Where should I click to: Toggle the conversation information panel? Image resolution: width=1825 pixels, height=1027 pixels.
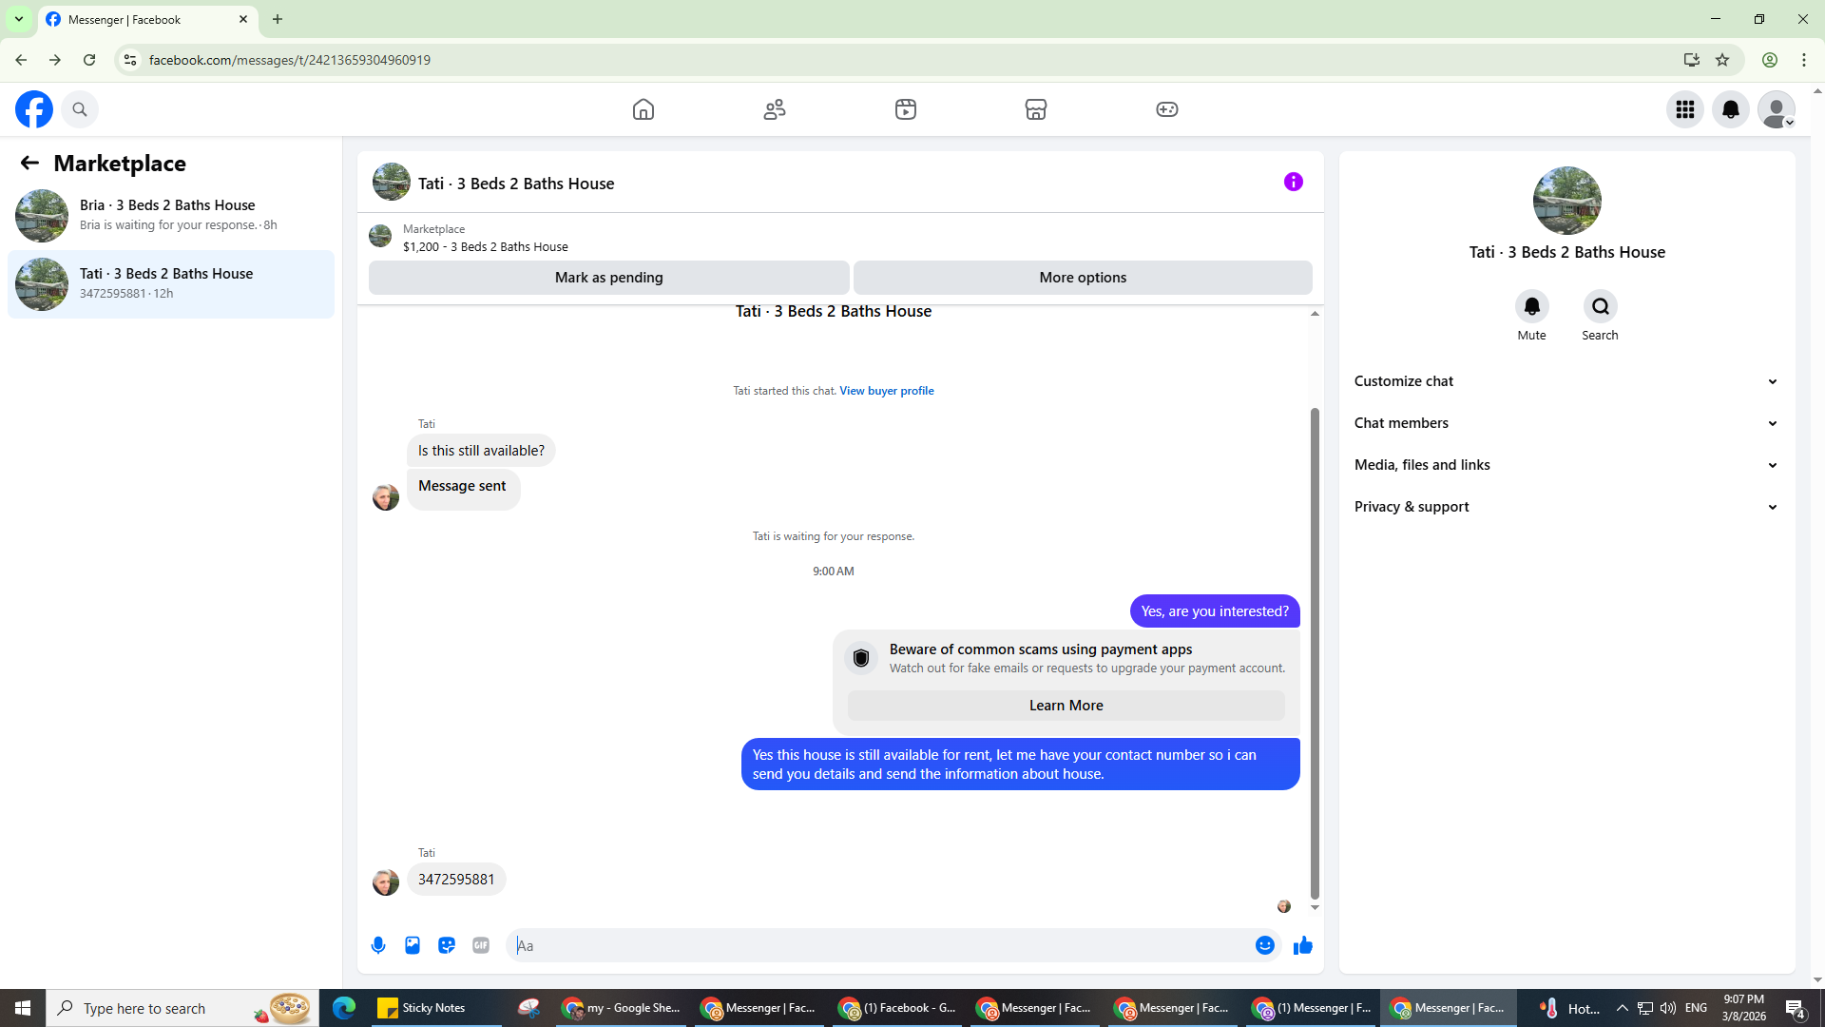pyautogui.click(x=1293, y=182)
